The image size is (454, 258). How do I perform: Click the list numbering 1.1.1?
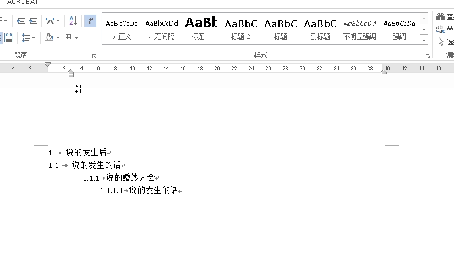point(91,178)
